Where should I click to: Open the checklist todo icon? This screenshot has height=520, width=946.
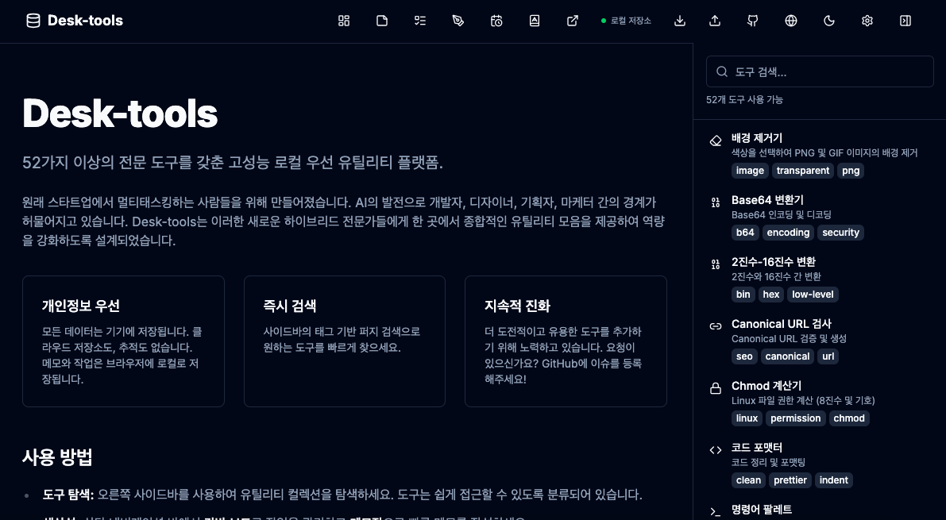tap(420, 21)
